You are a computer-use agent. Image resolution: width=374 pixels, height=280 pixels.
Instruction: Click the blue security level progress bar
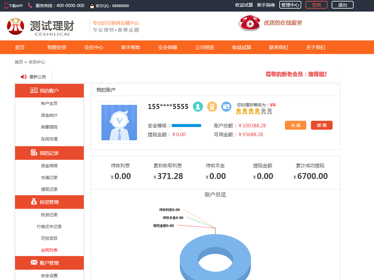pyautogui.click(x=186, y=125)
